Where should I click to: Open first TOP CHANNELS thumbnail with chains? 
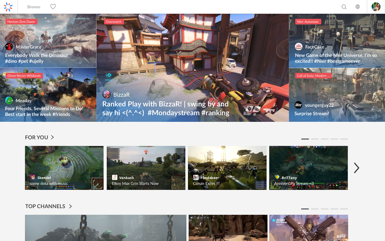pyautogui.click(x=106, y=228)
